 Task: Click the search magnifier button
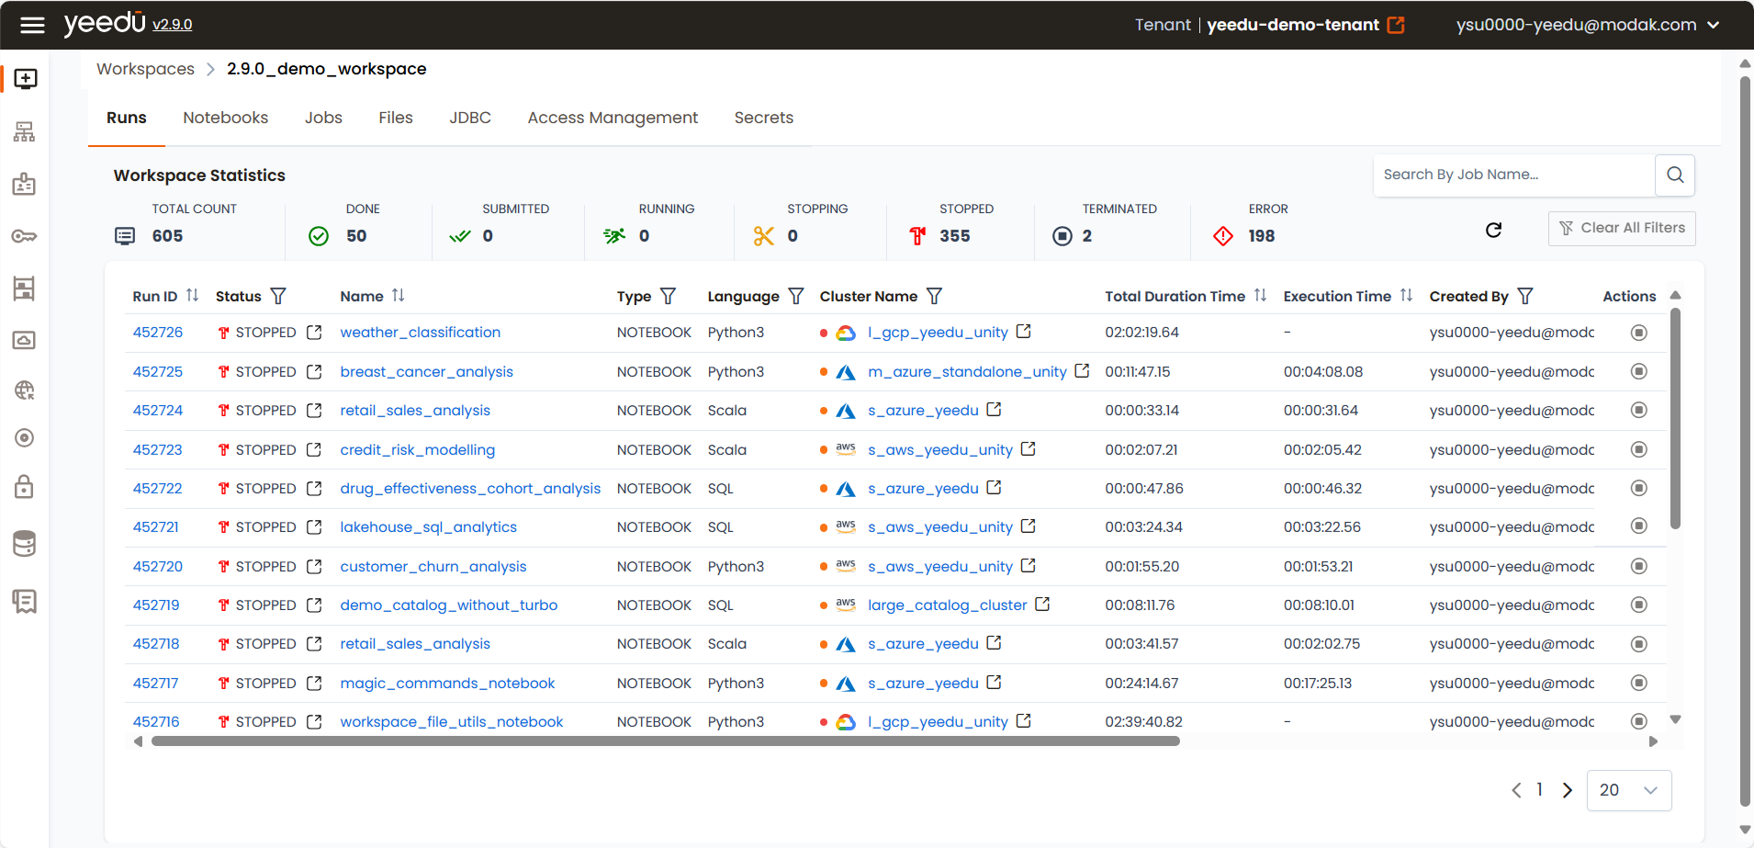(x=1675, y=175)
